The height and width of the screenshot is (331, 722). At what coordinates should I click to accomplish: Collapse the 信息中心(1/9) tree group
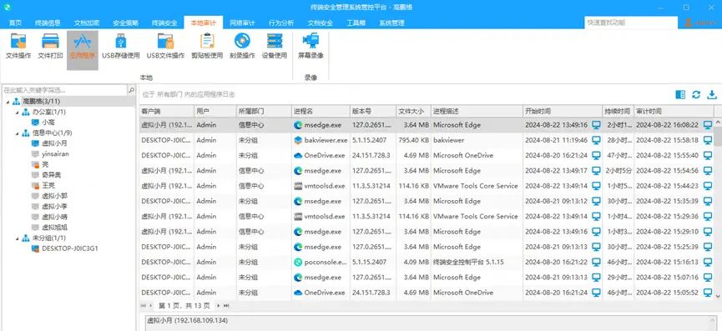point(17,133)
